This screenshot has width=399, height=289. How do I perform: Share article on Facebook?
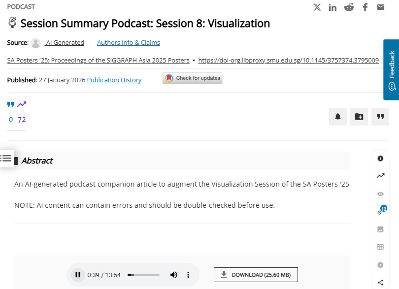click(365, 7)
